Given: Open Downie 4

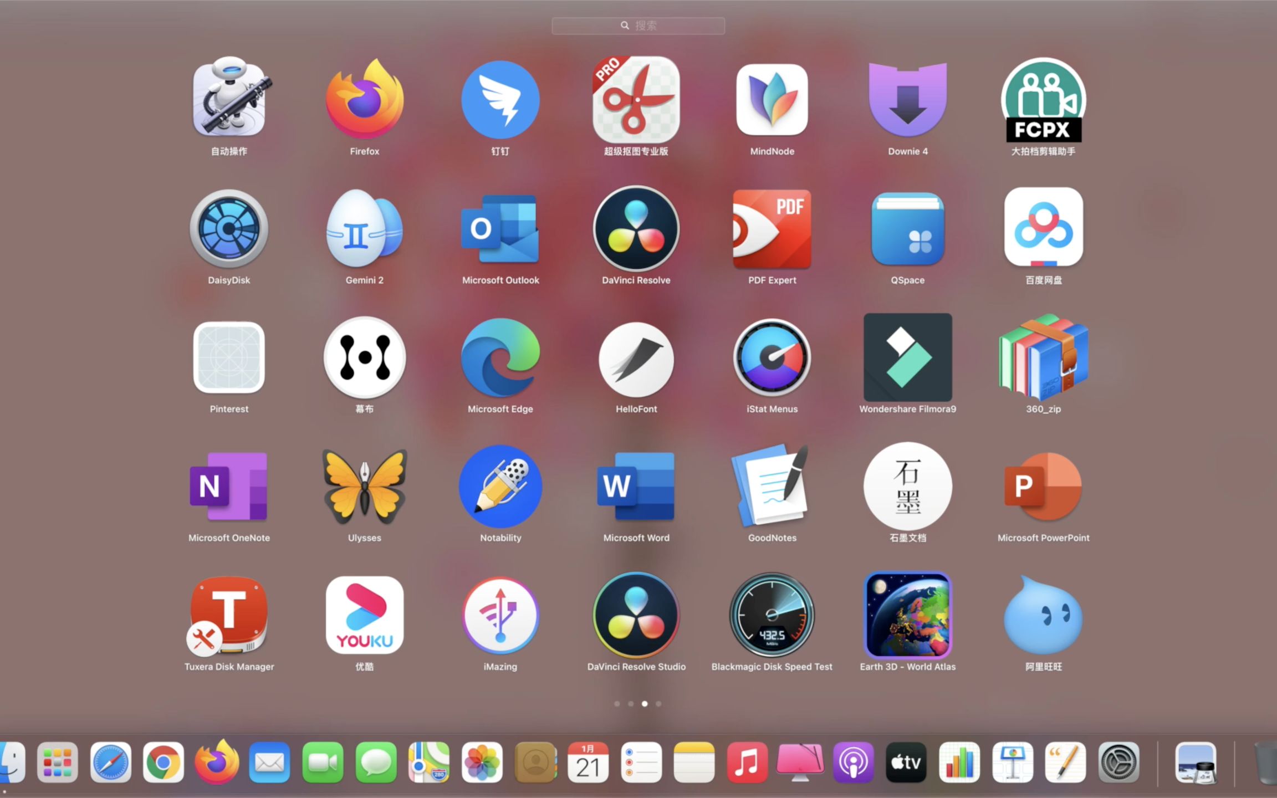Looking at the screenshot, I should 908,100.
